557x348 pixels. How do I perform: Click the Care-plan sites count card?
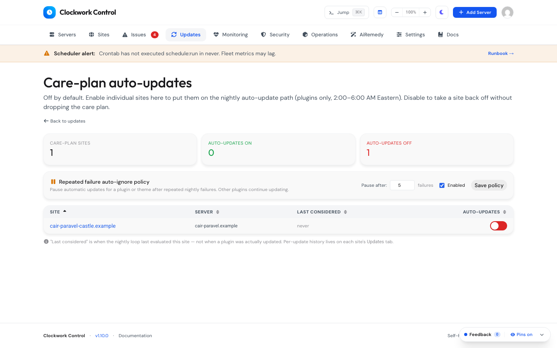pos(120,149)
